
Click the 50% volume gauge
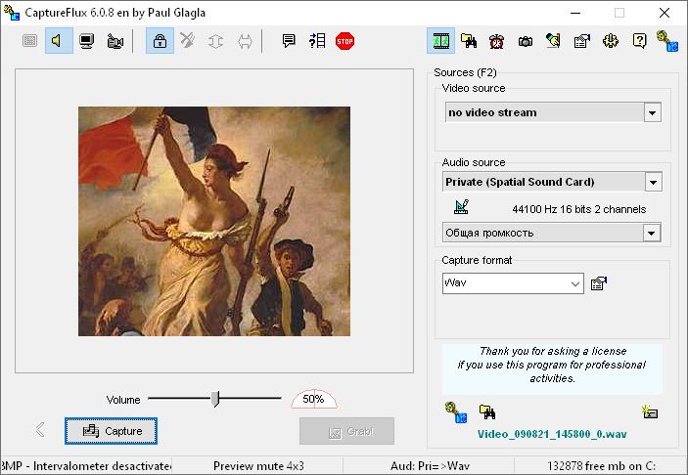(x=314, y=399)
